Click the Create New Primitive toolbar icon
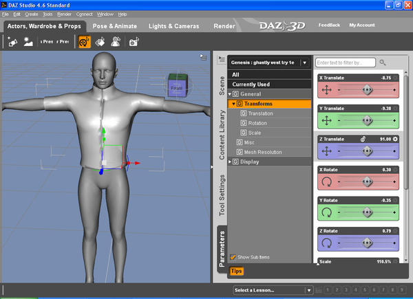The width and height of the screenshot is (413, 299). [x=12, y=42]
